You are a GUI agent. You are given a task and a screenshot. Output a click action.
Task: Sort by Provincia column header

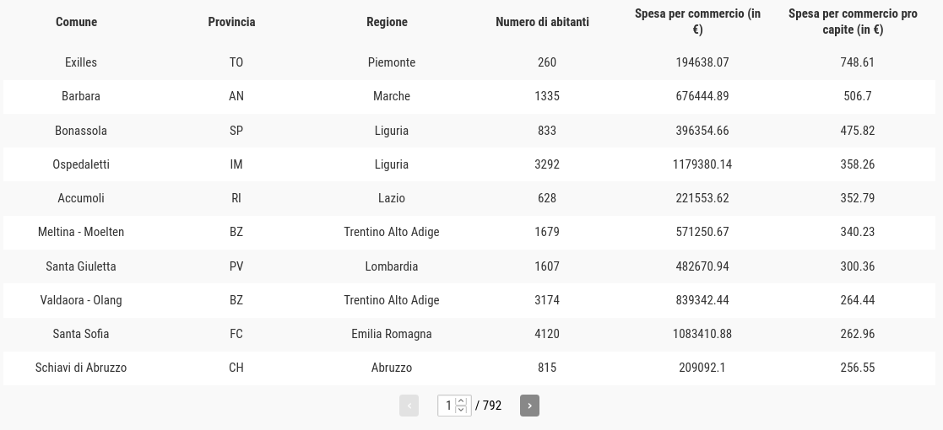point(231,22)
